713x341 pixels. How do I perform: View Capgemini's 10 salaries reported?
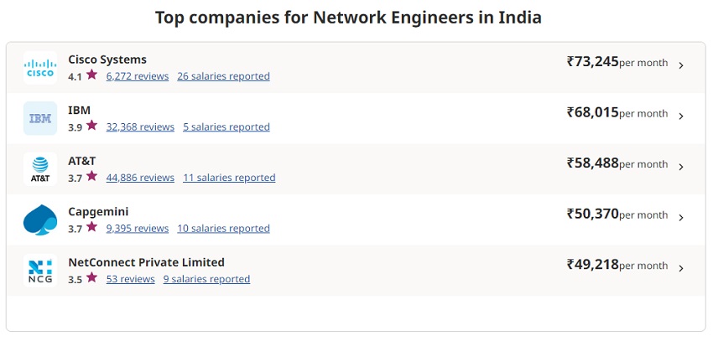223,229
